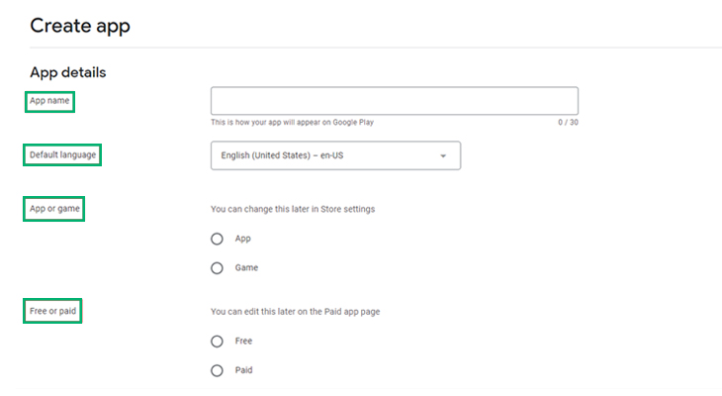Click the dropdown arrow beside en-US
The image size is (722, 396).
click(443, 155)
